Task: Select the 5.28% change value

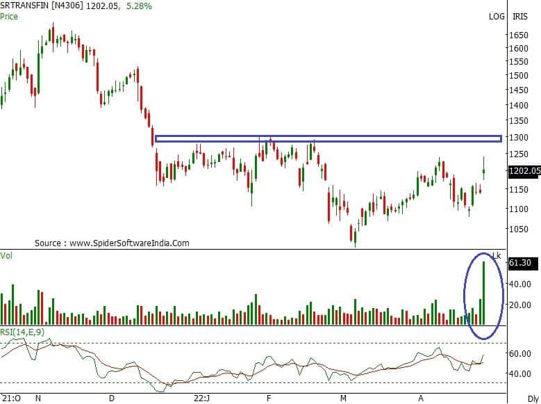Action: (139, 6)
